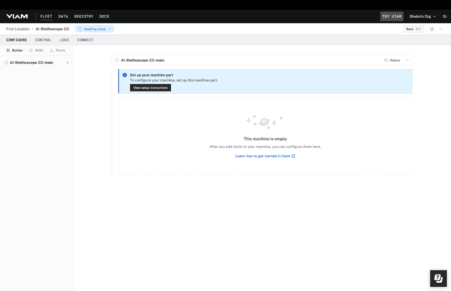
Task: Click the plus icon to add a component
Action: [x=68, y=63]
